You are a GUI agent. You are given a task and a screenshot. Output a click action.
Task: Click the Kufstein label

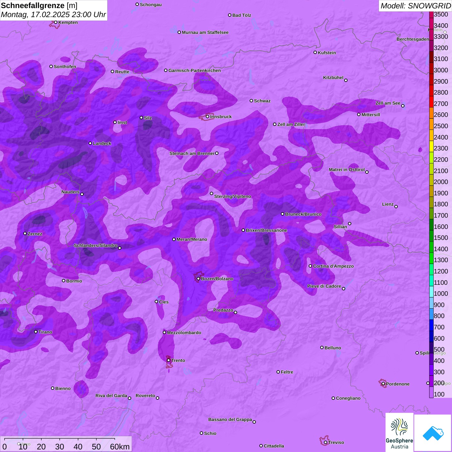[x=327, y=53]
